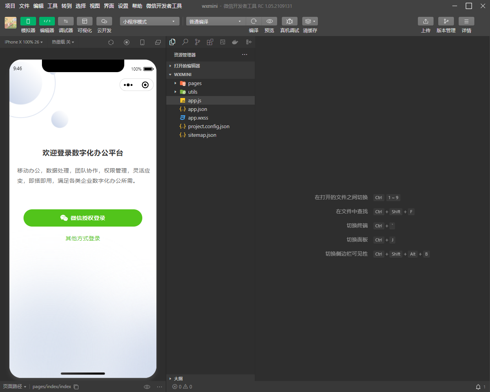Image resolution: width=490 pixels, height=392 pixels.
Task: Toggle the Editor (编辑器) panel
Action: coord(47,21)
